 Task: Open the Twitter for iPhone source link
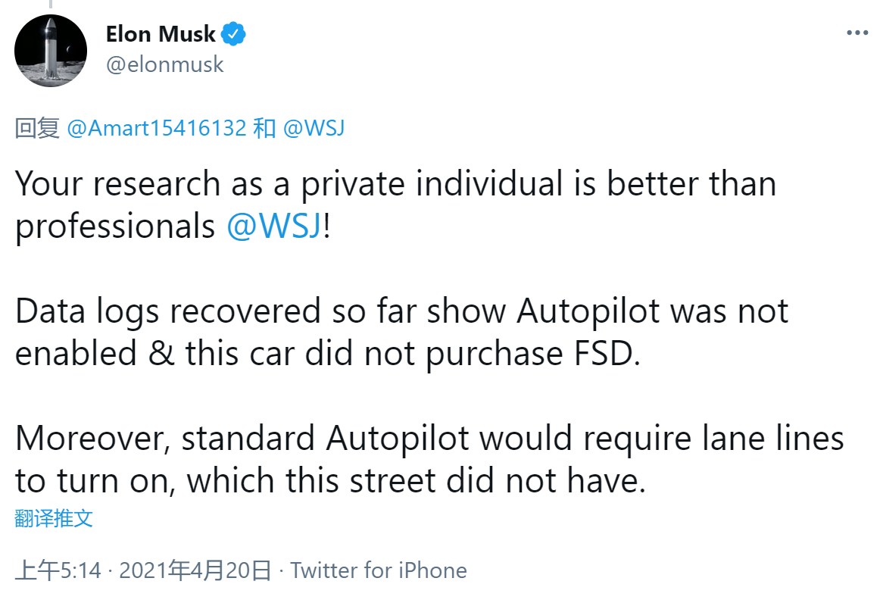379,570
